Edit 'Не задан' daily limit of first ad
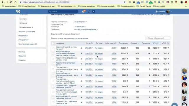 (99, 48)
